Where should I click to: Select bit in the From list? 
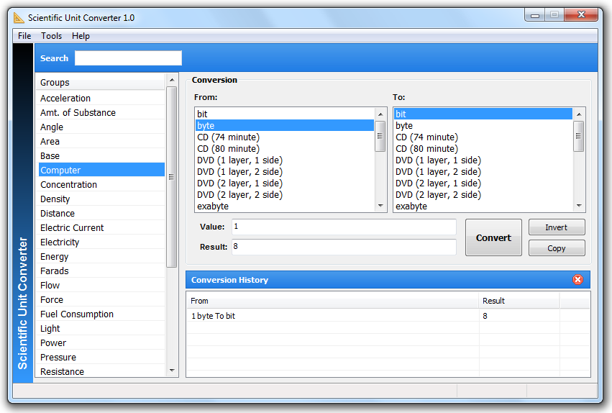pyautogui.click(x=285, y=114)
